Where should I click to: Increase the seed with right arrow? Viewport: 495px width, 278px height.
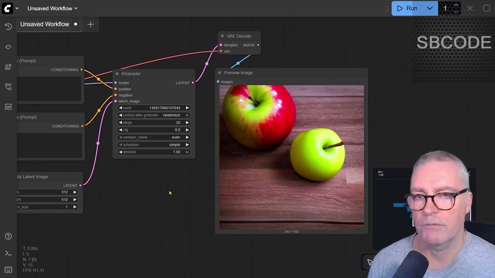click(x=187, y=108)
